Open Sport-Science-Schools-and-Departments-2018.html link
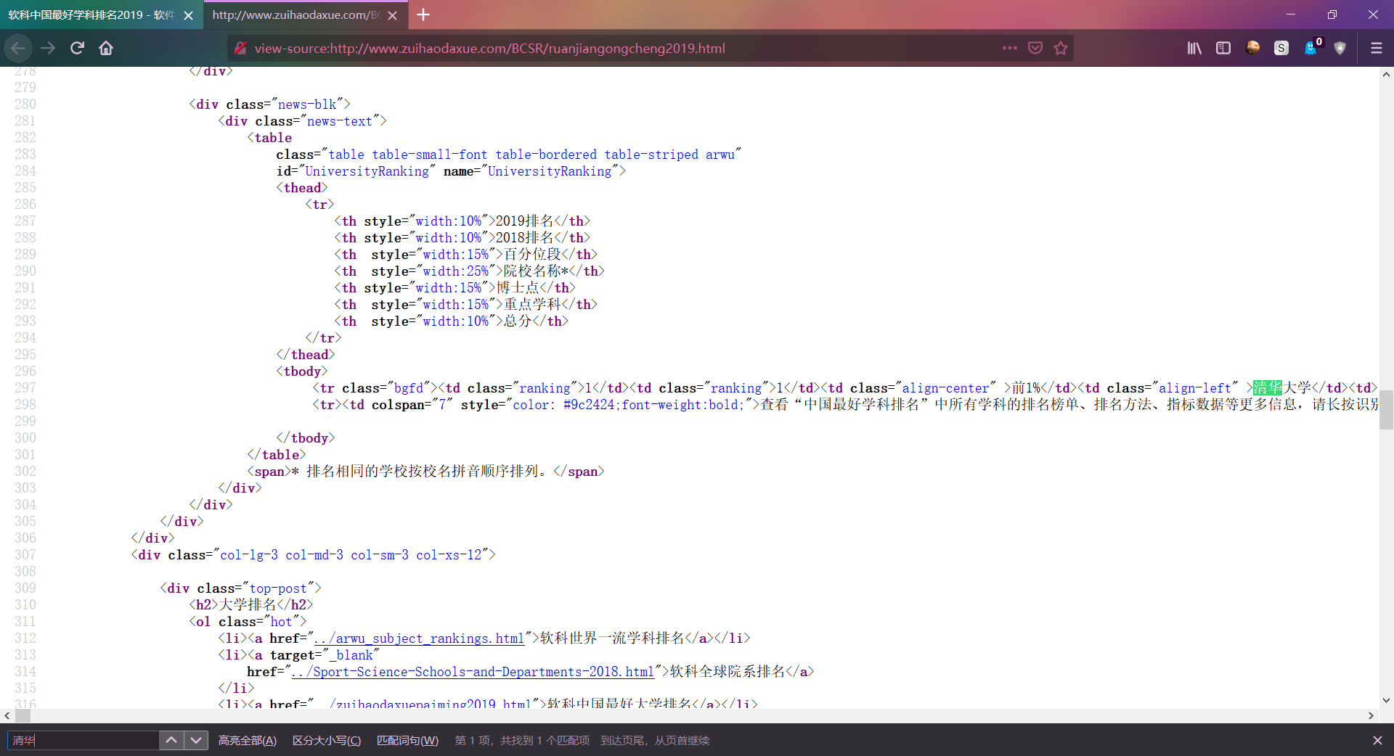1394x756 pixels. tap(473, 672)
